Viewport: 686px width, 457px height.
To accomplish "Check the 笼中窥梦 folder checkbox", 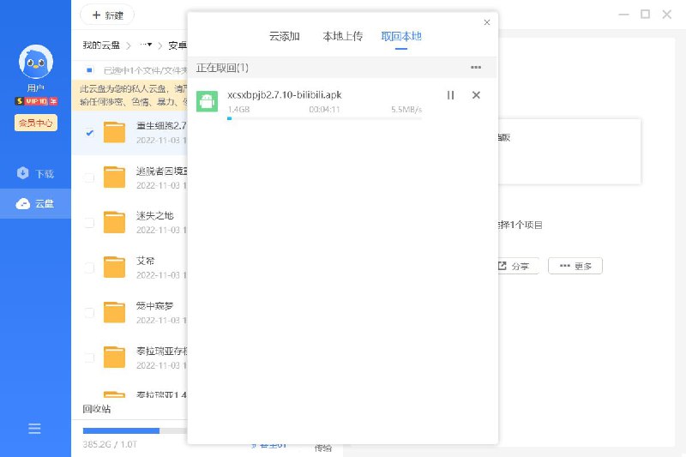I will tap(89, 313).
